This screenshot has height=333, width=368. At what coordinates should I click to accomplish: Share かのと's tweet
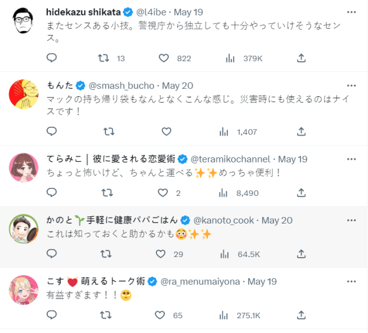pos(301,254)
